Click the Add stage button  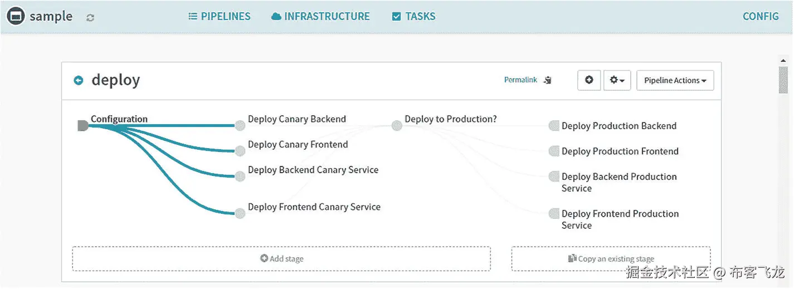pyautogui.click(x=281, y=258)
